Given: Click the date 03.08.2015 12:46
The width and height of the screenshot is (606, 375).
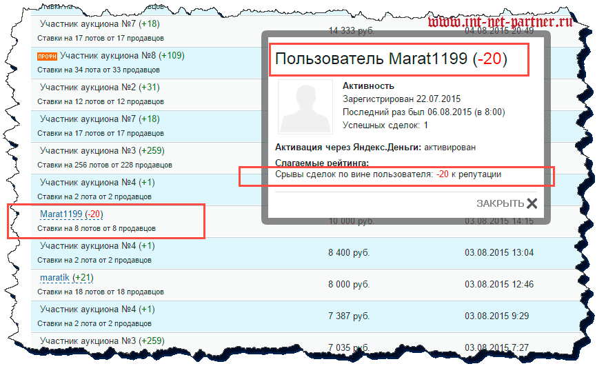Looking at the screenshot, I should click(x=498, y=284).
